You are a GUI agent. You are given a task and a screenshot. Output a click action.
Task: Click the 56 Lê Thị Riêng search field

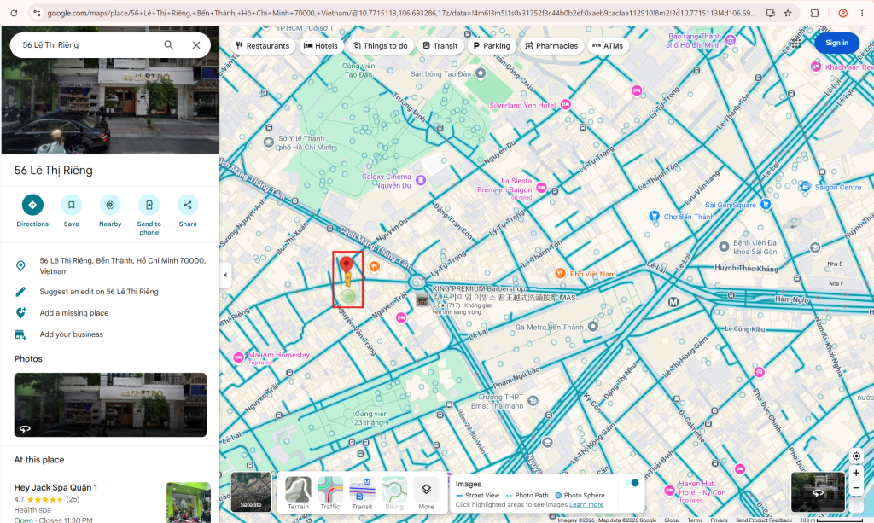[89, 45]
